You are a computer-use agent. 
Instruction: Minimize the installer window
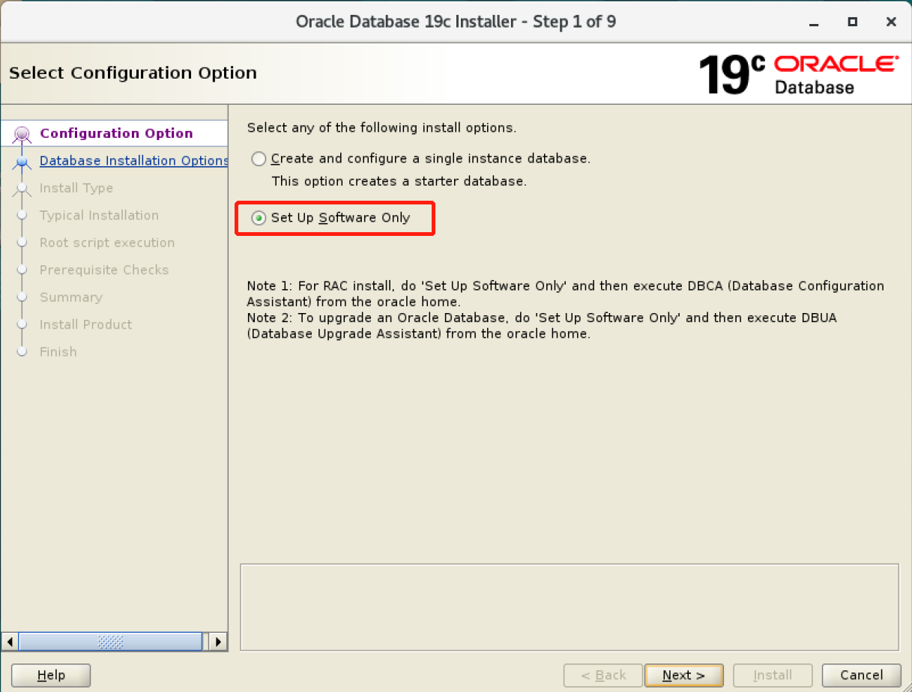click(813, 22)
